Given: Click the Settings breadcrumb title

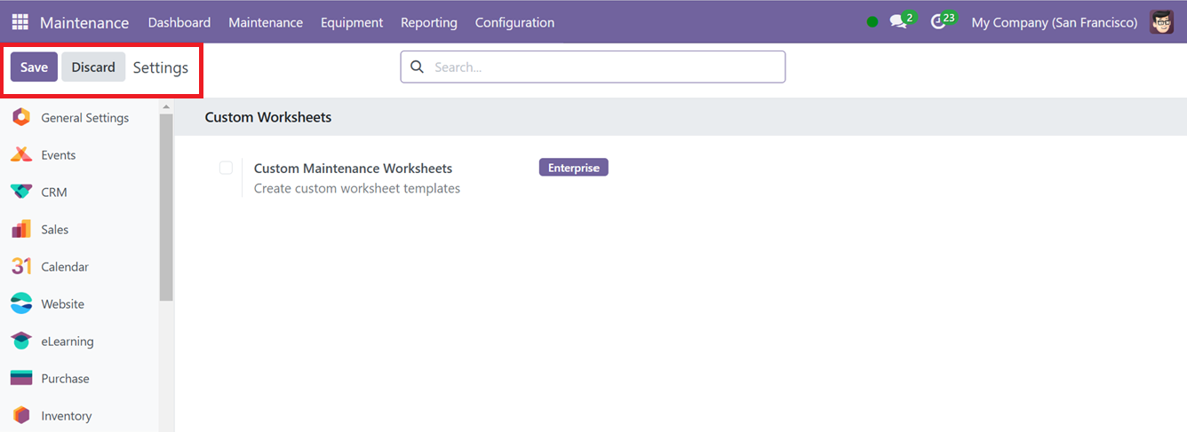Looking at the screenshot, I should (x=161, y=67).
